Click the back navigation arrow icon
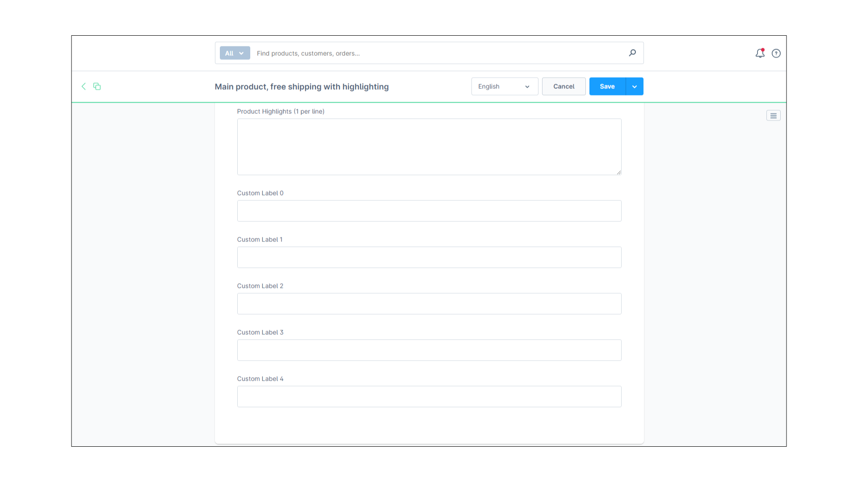Image resolution: width=858 pixels, height=482 pixels. click(84, 86)
